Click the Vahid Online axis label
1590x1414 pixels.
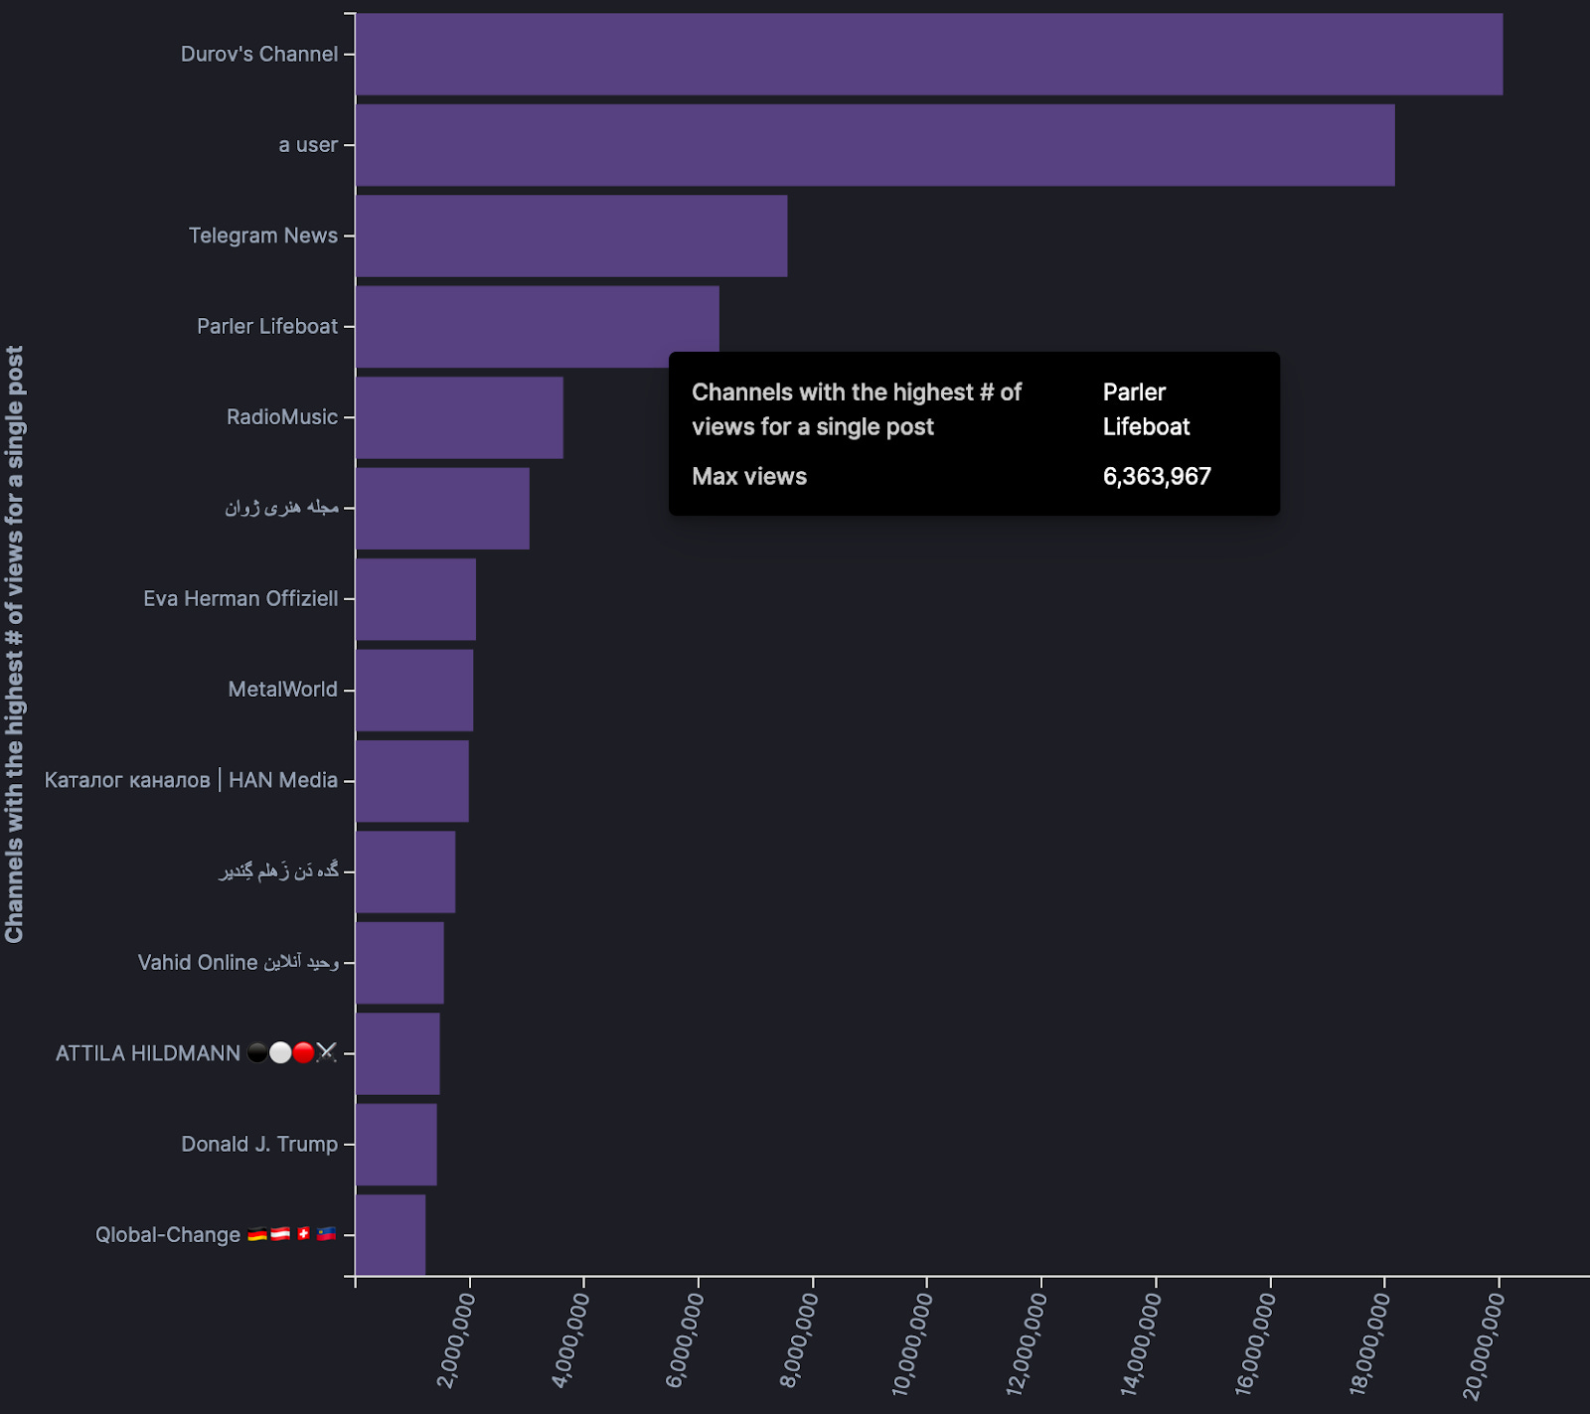click(238, 963)
